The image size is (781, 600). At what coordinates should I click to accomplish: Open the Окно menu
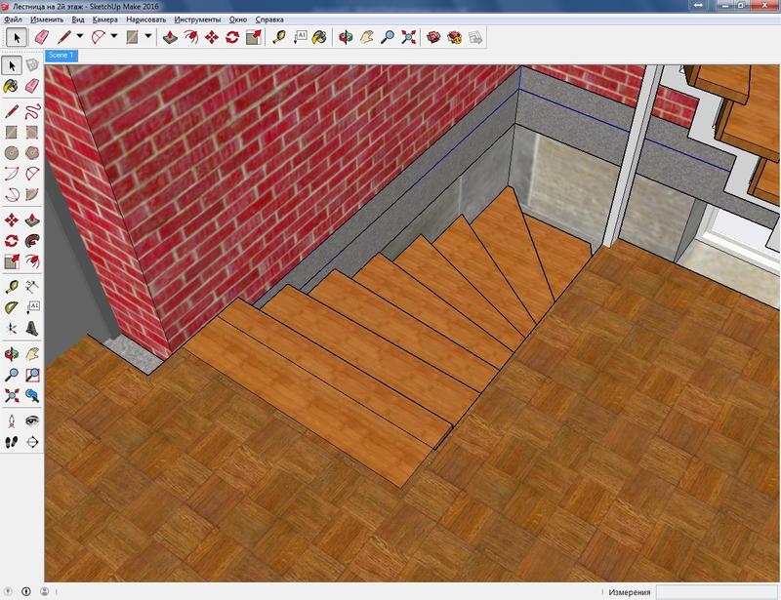point(238,20)
